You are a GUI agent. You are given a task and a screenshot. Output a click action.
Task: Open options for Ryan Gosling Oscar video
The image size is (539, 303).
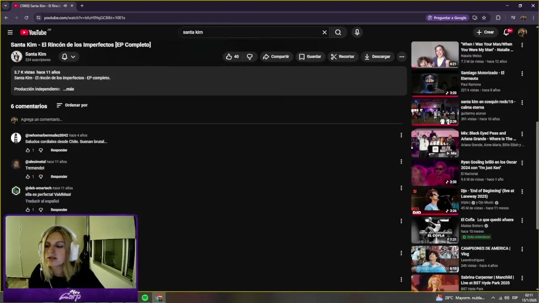click(x=522, y=162)
